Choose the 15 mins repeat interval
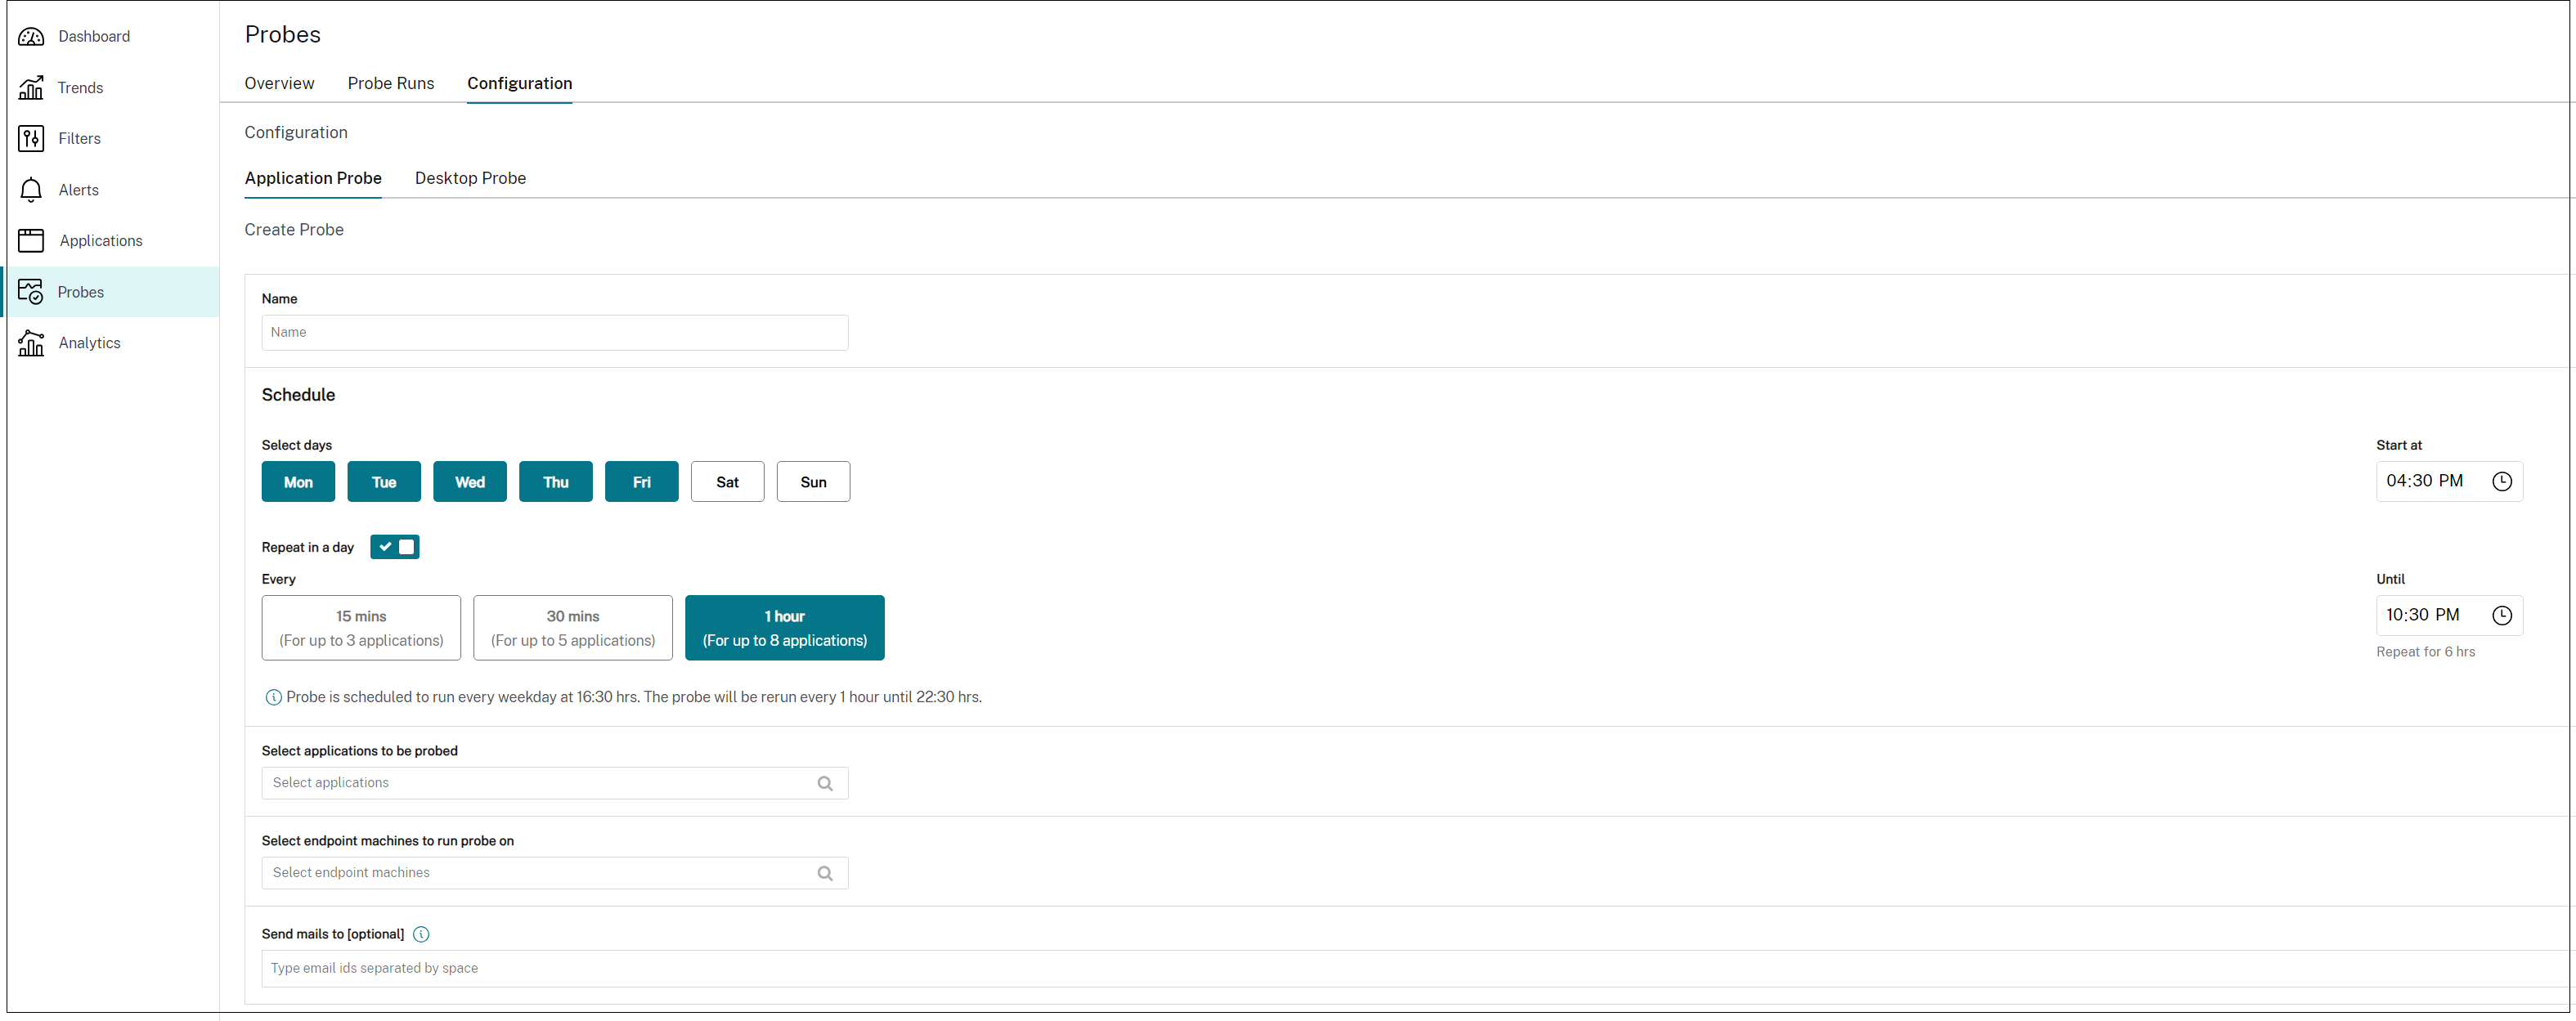Image resolution: width=2576 pixels, height=1021 pixels. point(361,628)
